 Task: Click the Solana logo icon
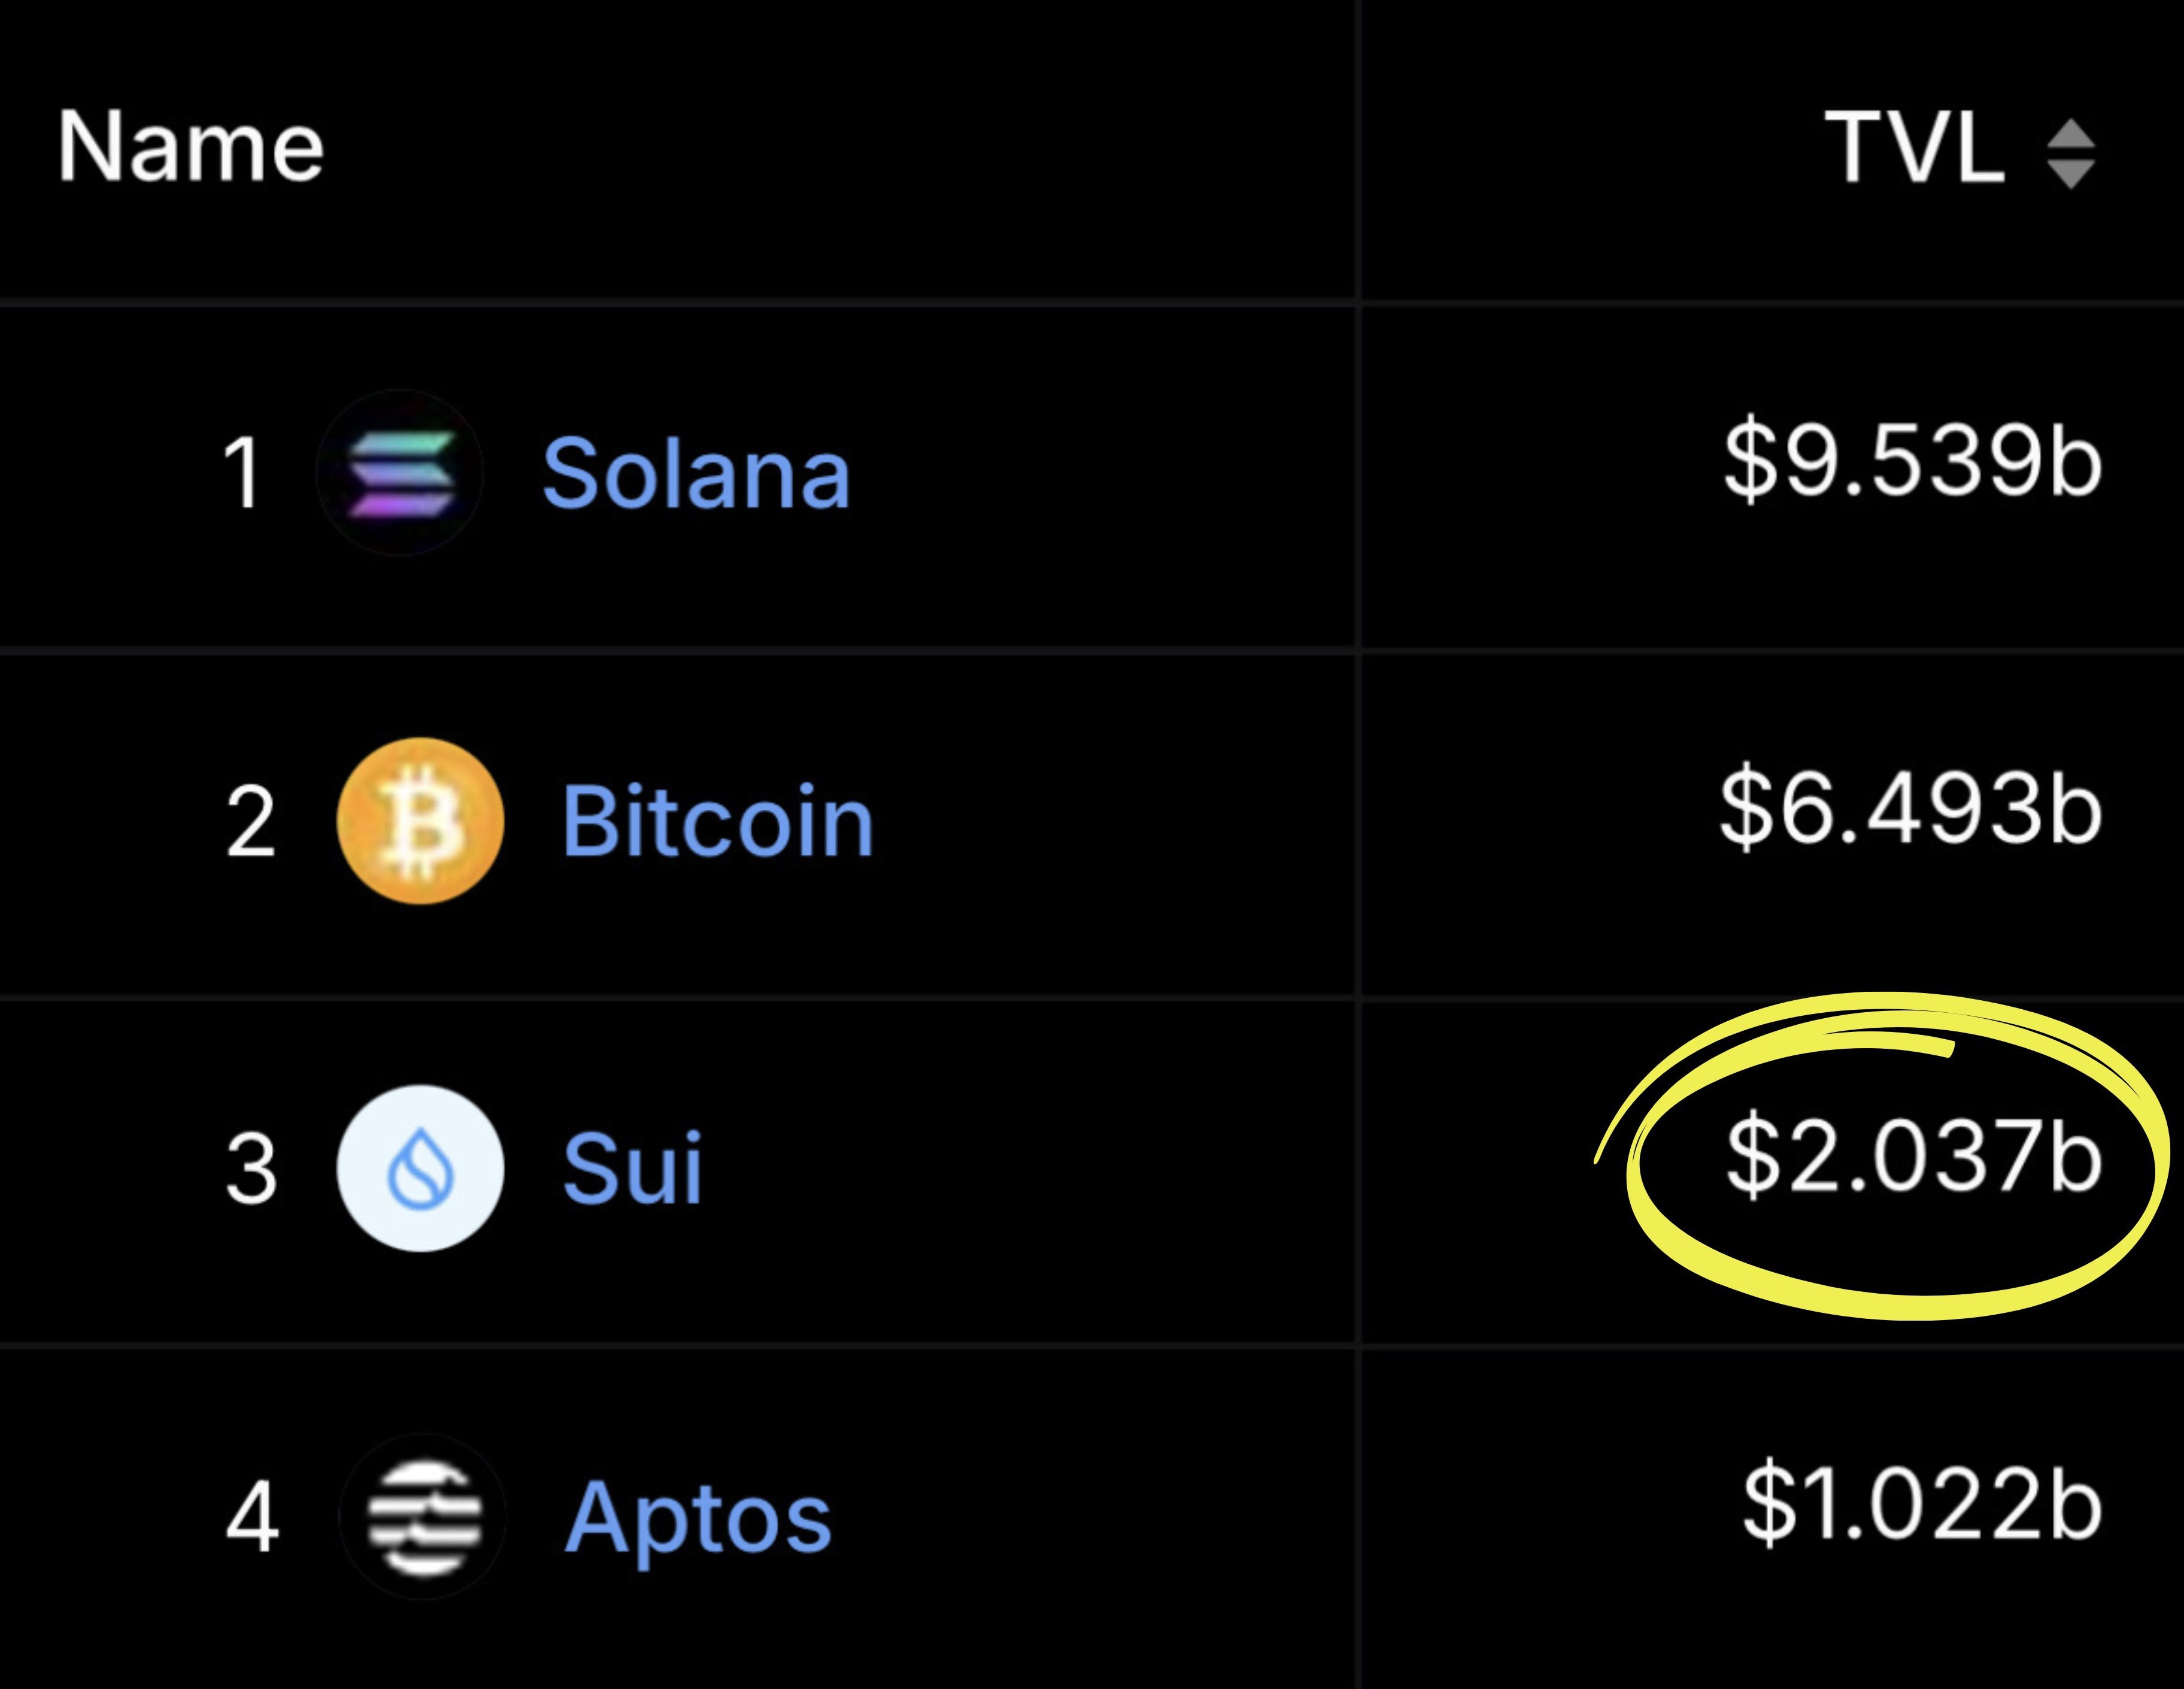400,473
